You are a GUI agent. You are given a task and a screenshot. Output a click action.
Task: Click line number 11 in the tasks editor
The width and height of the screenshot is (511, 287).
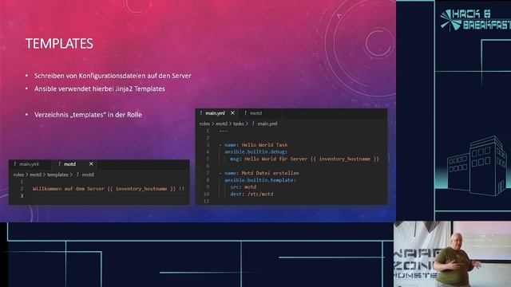(x=206, y=202)
